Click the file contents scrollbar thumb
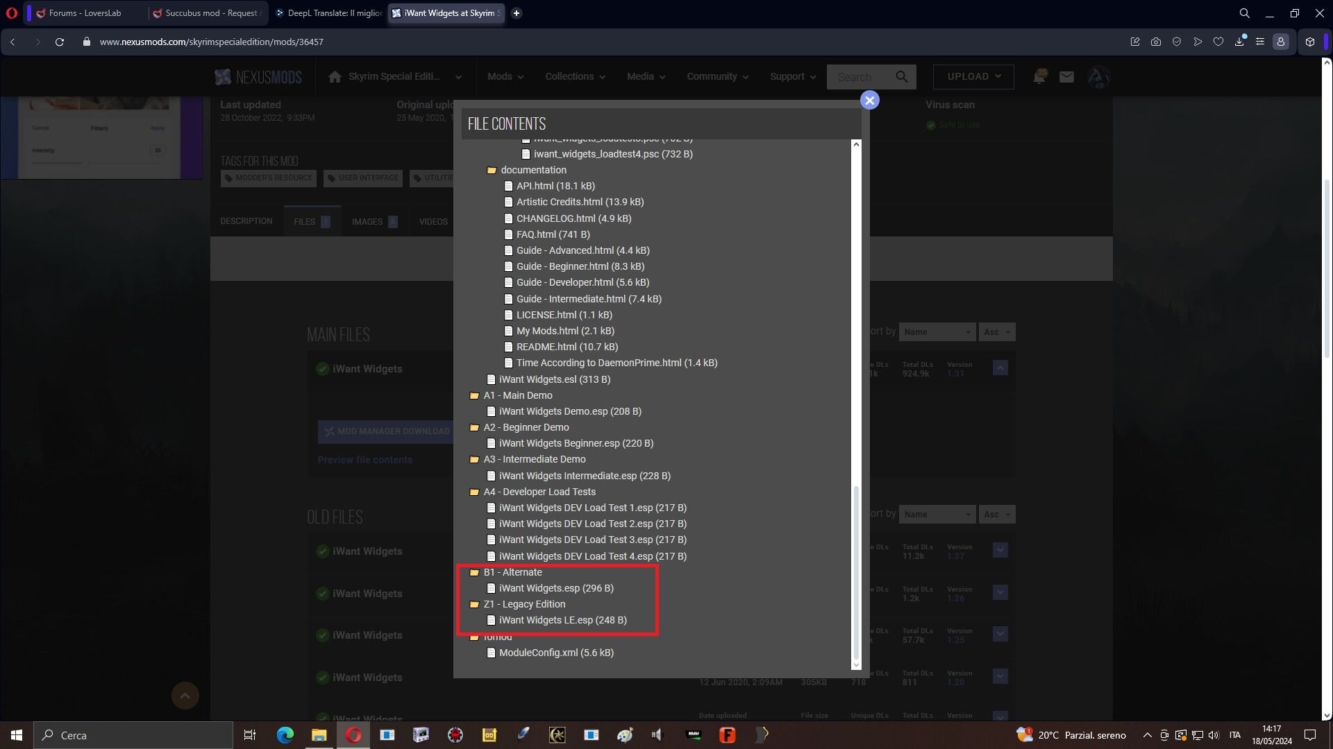The image size is (1333, 749). 856,571
